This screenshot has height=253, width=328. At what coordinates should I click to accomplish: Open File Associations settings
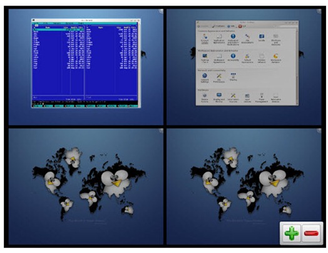[247, 39]
